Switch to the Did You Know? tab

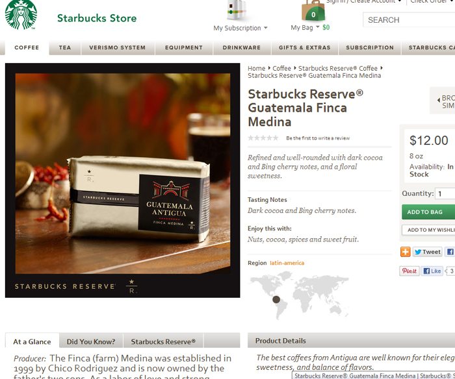91,341
